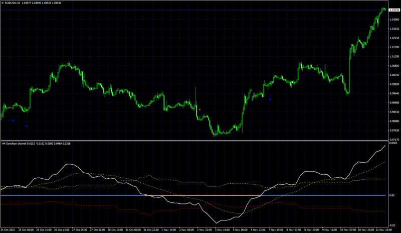Click the 4 Nov 22:00 time label

click(x=258, y=230)
